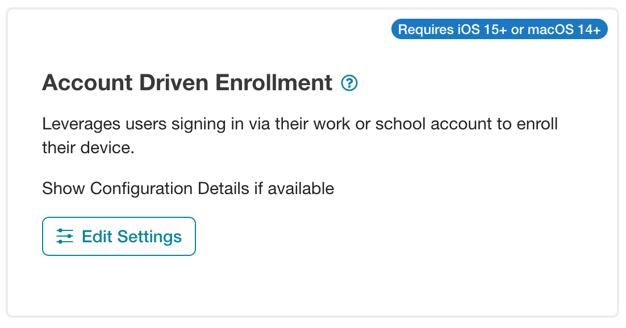Click the Edit Settings button

tap(119, 236)
